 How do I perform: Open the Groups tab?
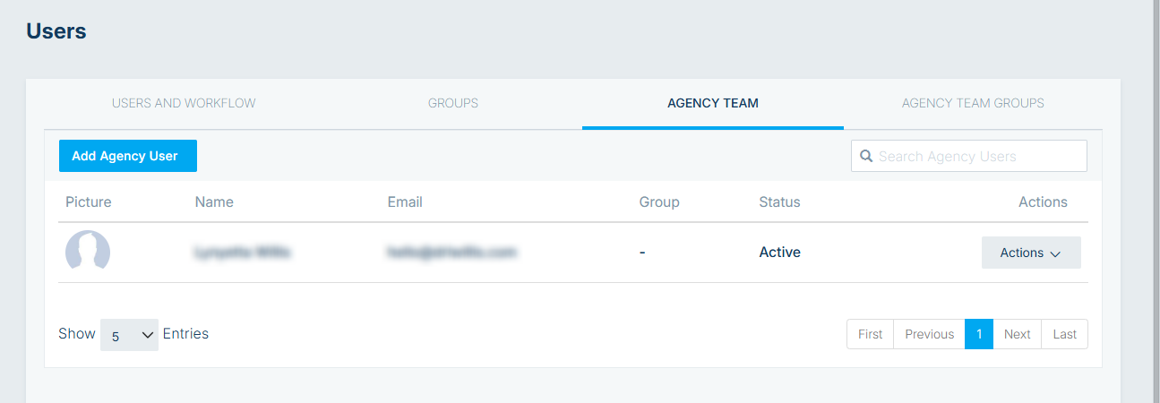point(453,103)
